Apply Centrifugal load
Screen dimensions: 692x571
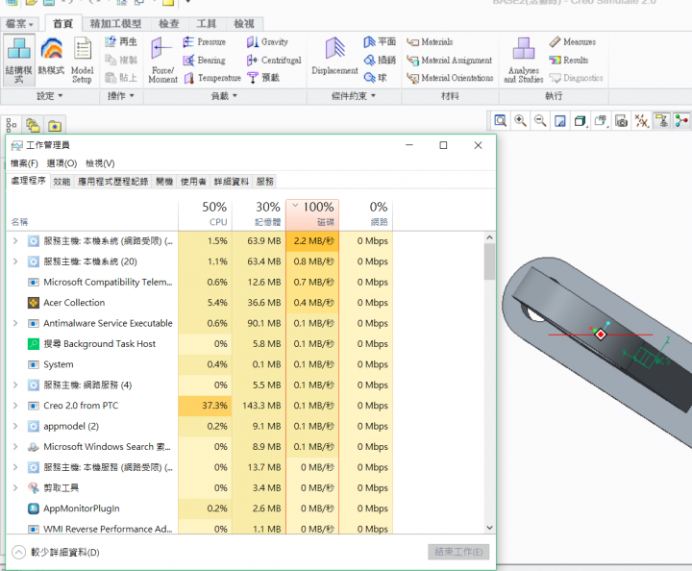pos(274,60)
